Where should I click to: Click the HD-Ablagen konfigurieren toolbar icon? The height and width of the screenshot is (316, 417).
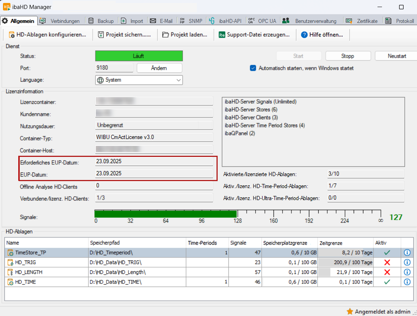click(x=12, y=35)
